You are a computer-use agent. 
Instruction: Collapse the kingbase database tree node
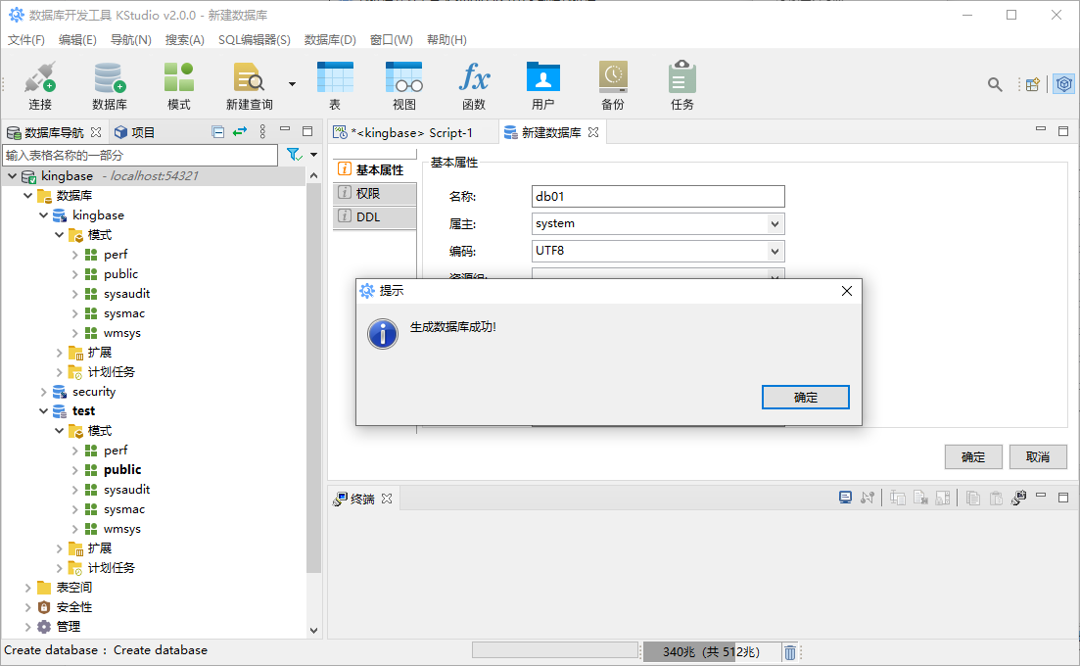[x=43, y=215]
